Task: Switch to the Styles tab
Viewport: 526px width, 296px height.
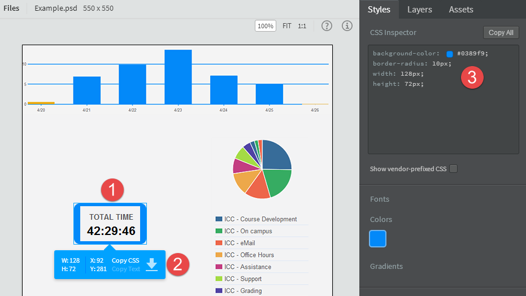Action: [x=379, y=10]
